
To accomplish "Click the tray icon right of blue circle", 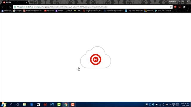I will click(153, 104).
